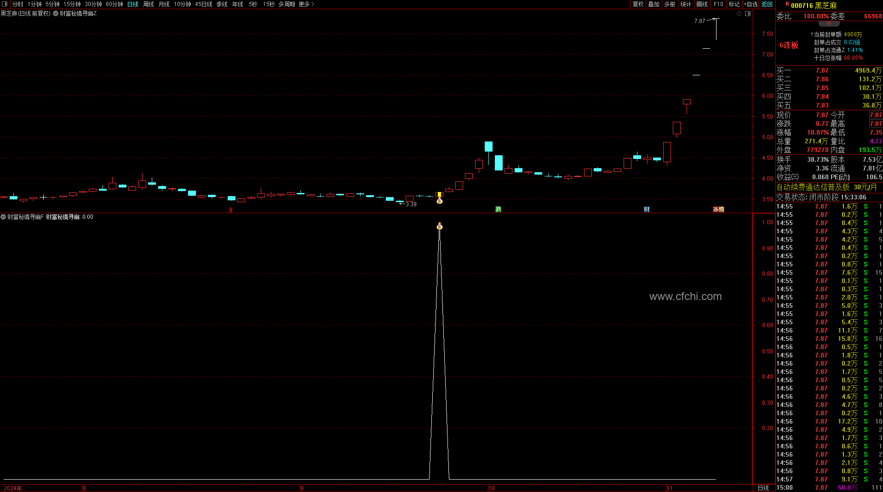Click the 7.87 high price label on chart
The image size is (883, 492).
(x=700, y=21)
